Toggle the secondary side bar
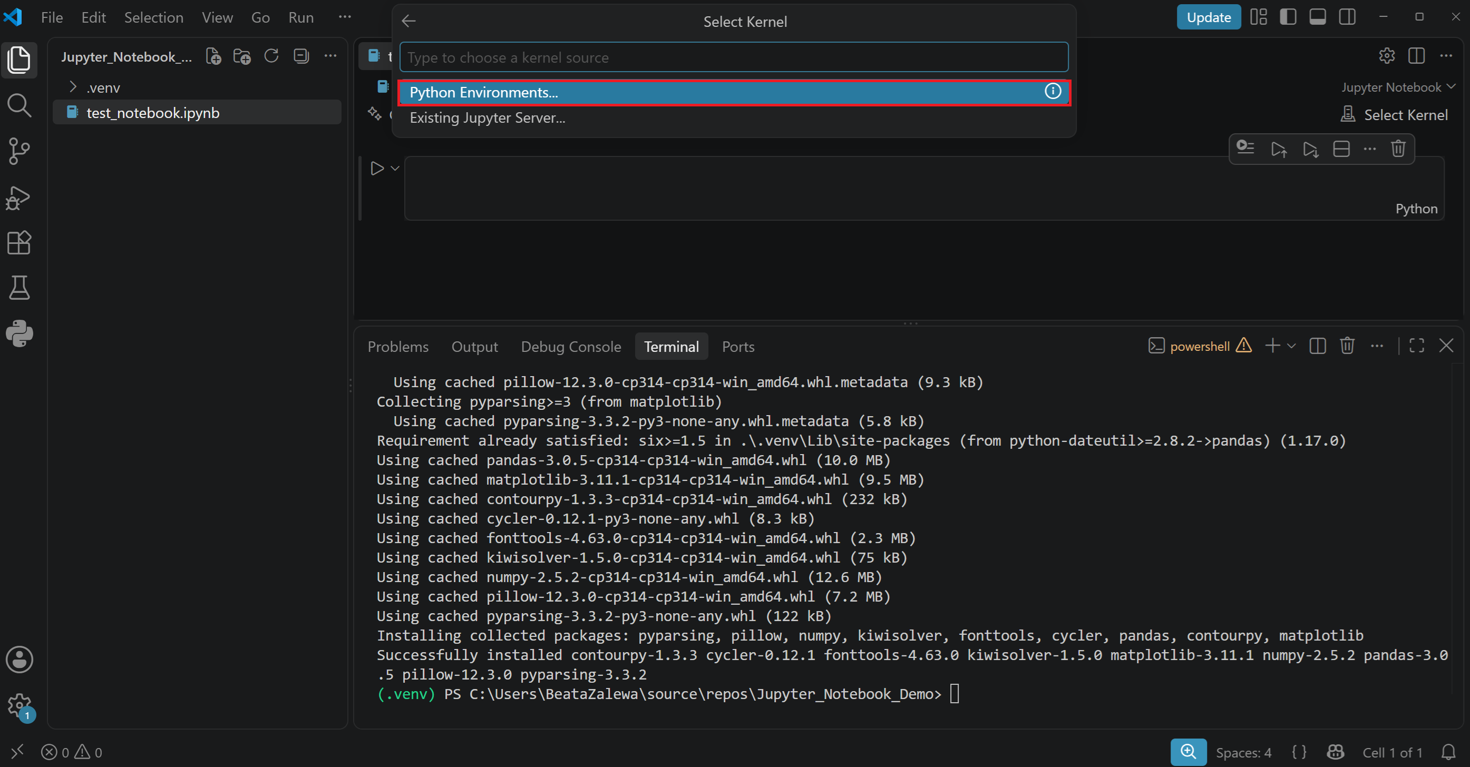 (1347, 17)
